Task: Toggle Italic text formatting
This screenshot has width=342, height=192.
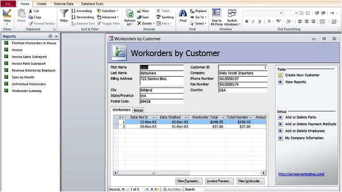Action: coord(253,21)
